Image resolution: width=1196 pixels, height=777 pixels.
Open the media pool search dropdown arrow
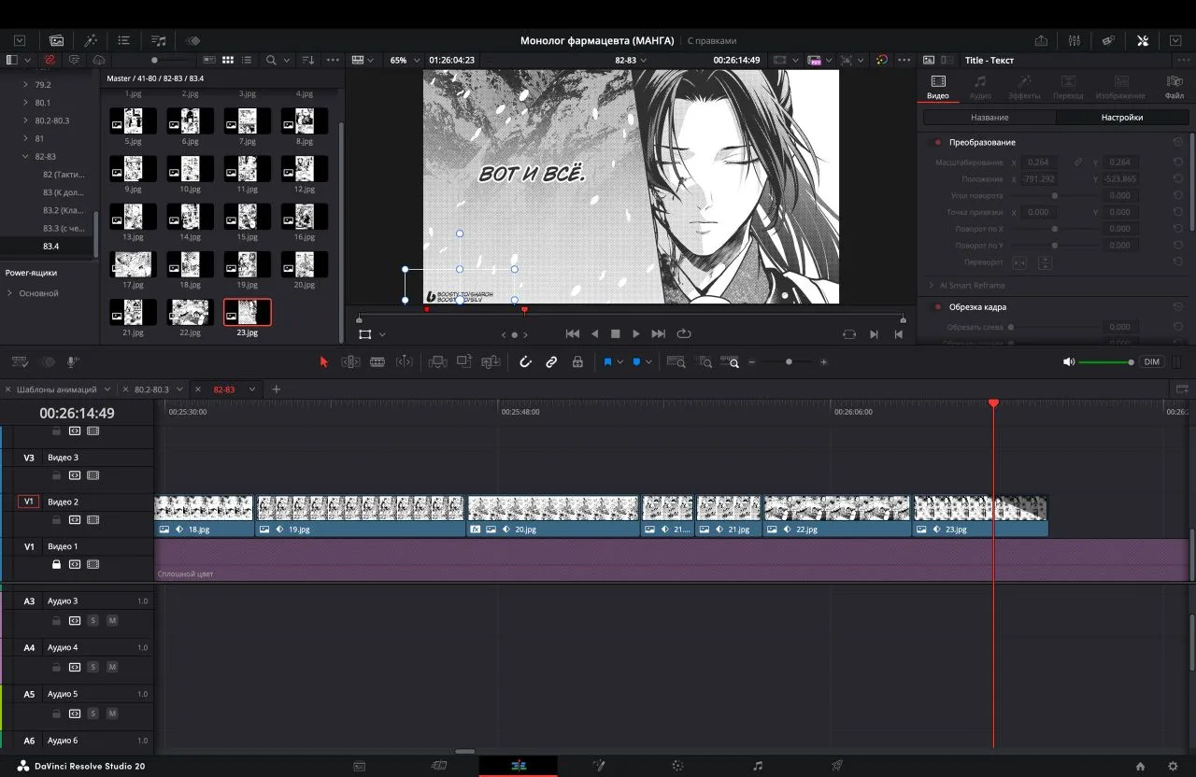click(x=287, y=60)
